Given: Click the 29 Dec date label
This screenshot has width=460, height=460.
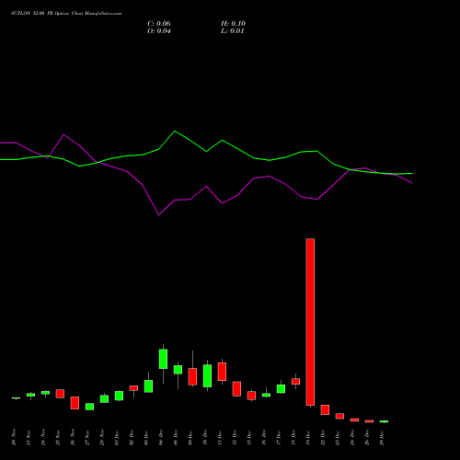Looking at the screenshot, I should [x=382, y=437].
